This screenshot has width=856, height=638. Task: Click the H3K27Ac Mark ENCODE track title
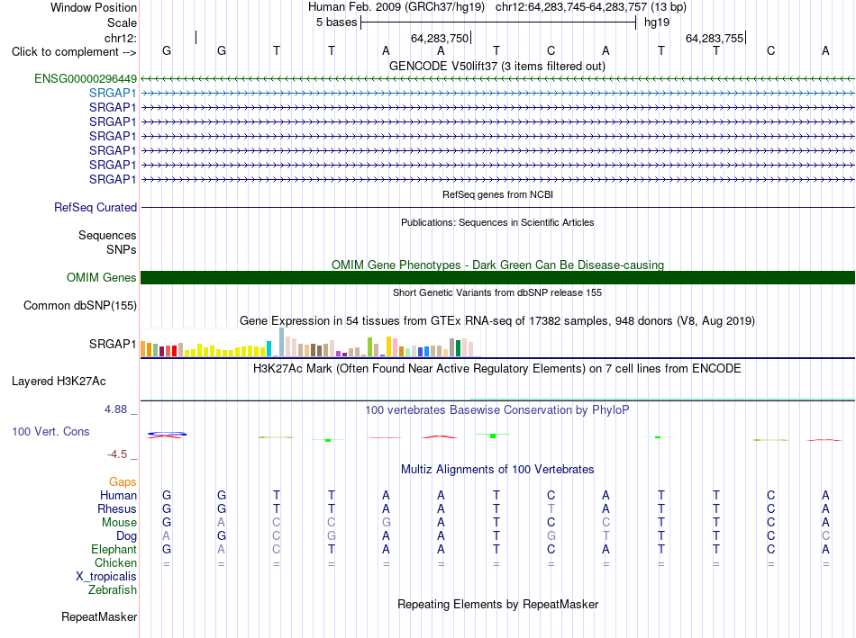(x=497, y=369)
